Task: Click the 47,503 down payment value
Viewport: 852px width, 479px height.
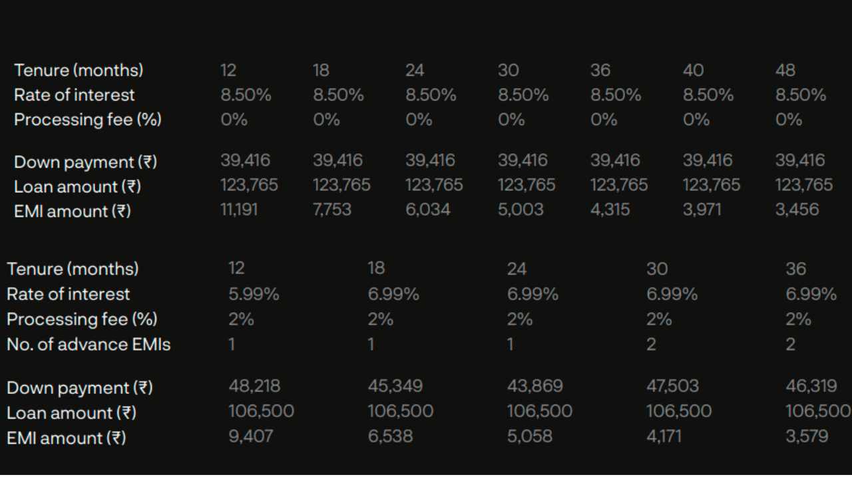Action: coord(674,387)
